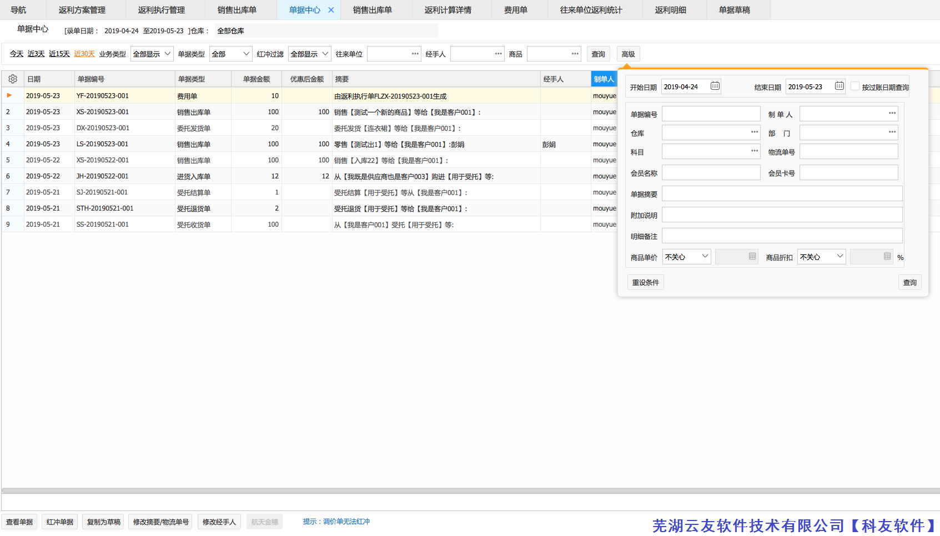Focus the 单据编号 input field

[x=711, y=114]
